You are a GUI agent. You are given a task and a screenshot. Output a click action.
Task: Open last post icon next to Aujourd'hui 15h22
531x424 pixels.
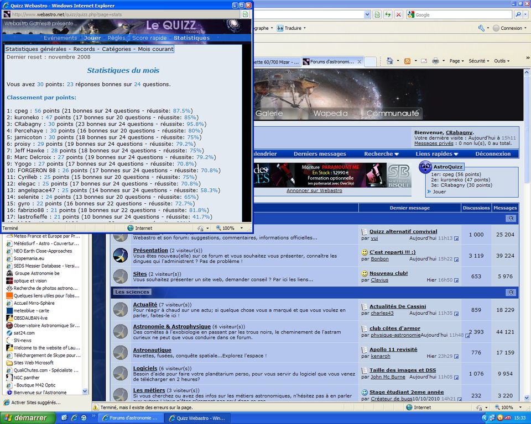click(456, 259)
